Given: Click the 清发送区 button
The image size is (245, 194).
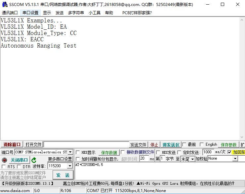Looking at the screenshot, I should [x=171, y=145].
